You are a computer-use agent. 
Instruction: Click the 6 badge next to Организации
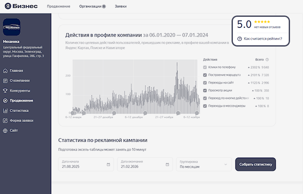104,6
